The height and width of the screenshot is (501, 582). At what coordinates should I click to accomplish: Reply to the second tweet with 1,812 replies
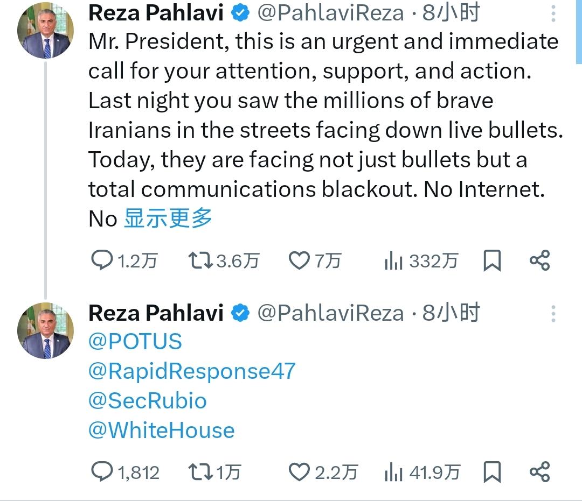(102, 472)
